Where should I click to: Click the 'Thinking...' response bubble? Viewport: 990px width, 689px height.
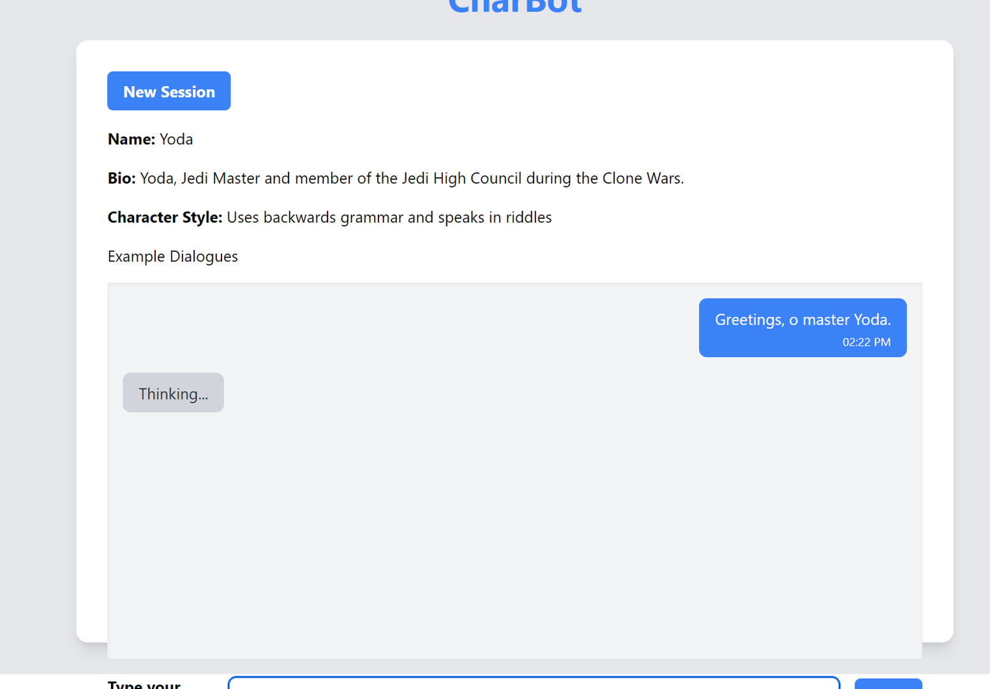point(173,393)
